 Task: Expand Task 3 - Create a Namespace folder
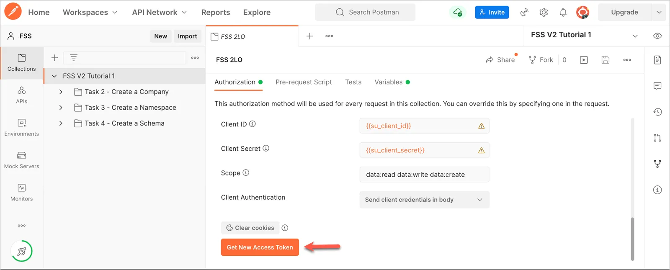coord(61,108)
